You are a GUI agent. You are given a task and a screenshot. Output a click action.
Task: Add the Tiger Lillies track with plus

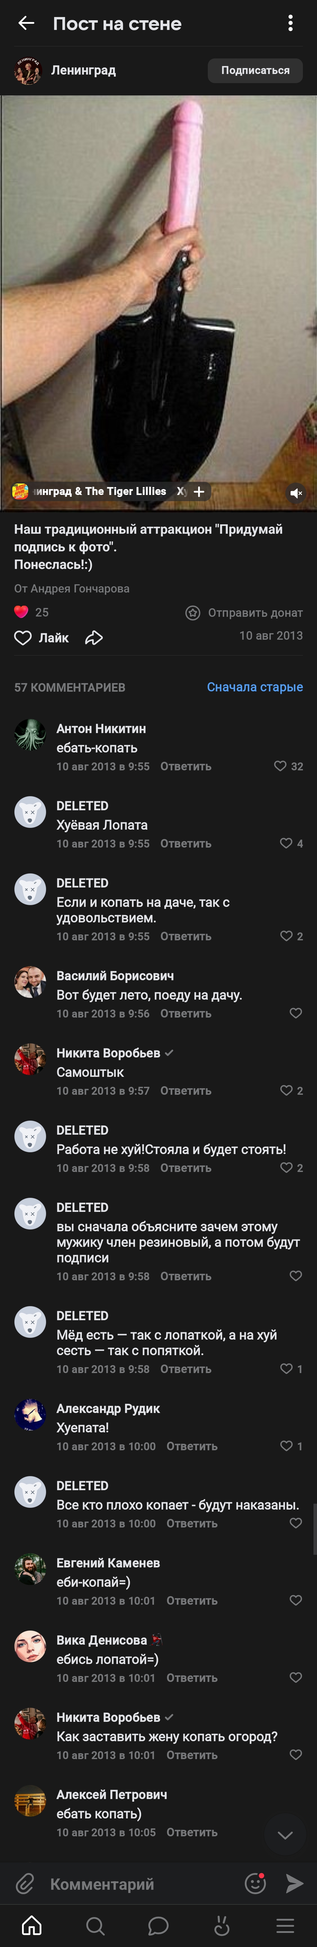pyautogui.click(x=199, y=491)
